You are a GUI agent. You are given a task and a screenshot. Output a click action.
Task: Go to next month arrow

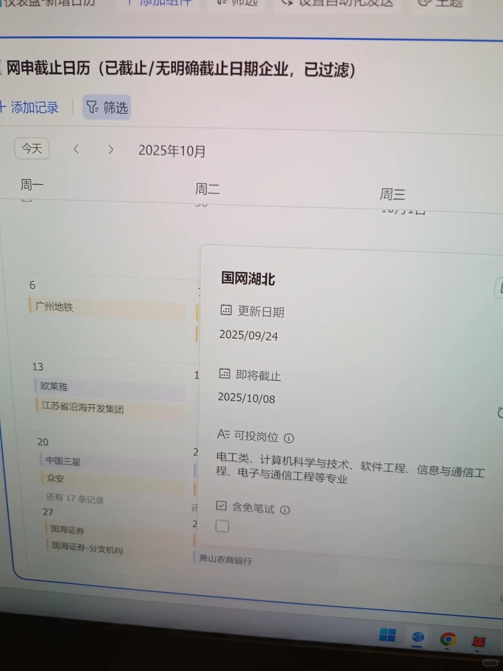click(x=110, y=150)
